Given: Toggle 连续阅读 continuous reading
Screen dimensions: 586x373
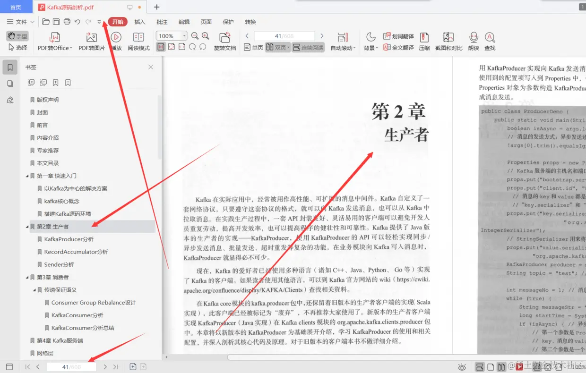Looking at the screenshot, I should 308,47.
